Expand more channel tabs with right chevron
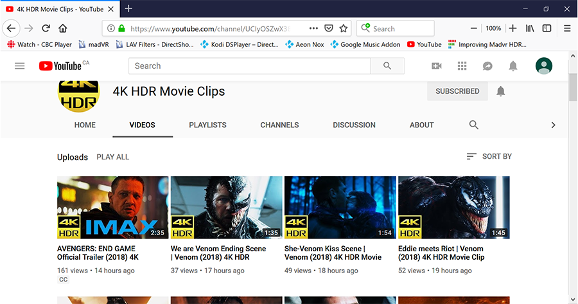The image size is (578, 304). 553,125
